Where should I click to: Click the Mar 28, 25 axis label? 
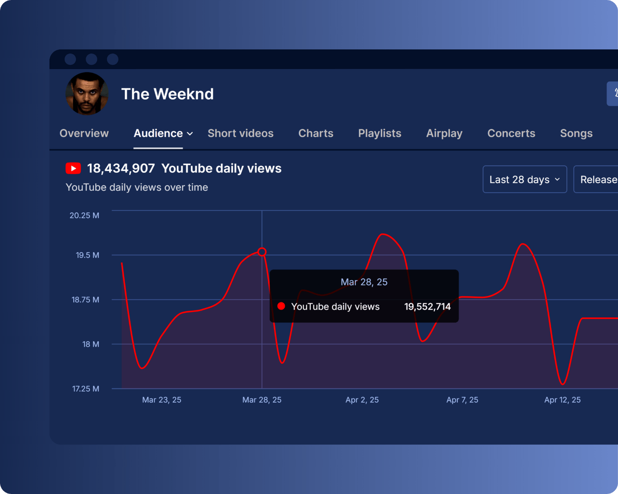[x=262, y=400]
